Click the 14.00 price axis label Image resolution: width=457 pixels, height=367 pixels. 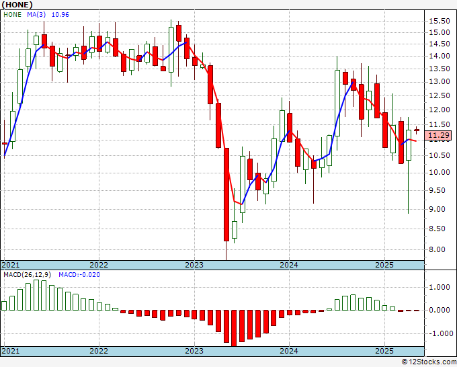coord(440,56)
